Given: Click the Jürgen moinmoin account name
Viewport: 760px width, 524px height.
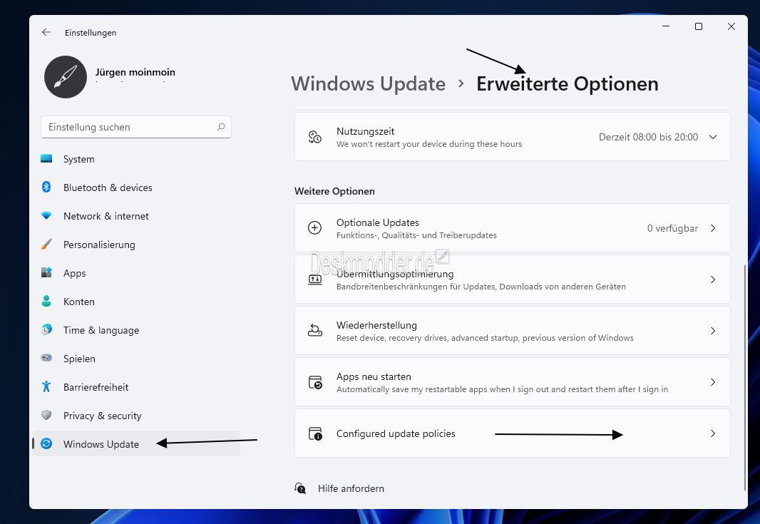Looking at the screenshot, I should point(135,72).
